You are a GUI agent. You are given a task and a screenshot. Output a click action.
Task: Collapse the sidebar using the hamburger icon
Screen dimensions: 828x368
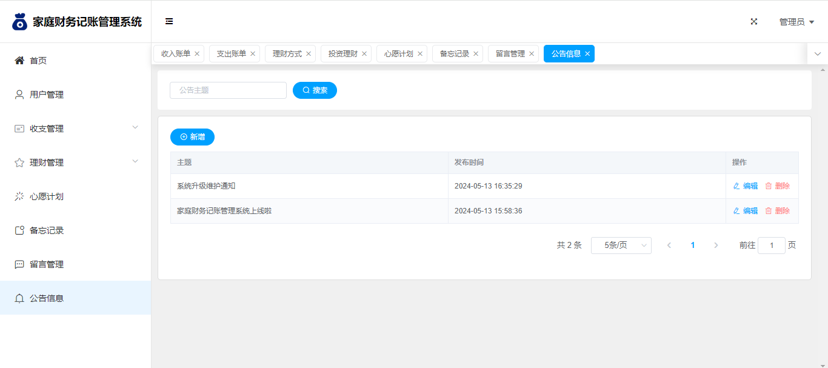pyautogui.click(x=169, y=22)
